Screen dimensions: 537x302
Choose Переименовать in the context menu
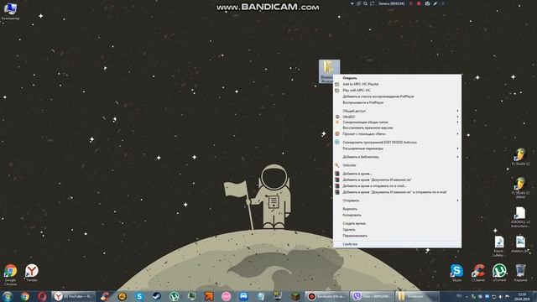tap(397, 236)
